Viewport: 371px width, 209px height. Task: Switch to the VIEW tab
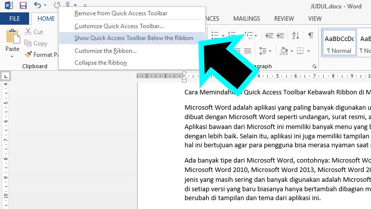[x=315, y=18]
